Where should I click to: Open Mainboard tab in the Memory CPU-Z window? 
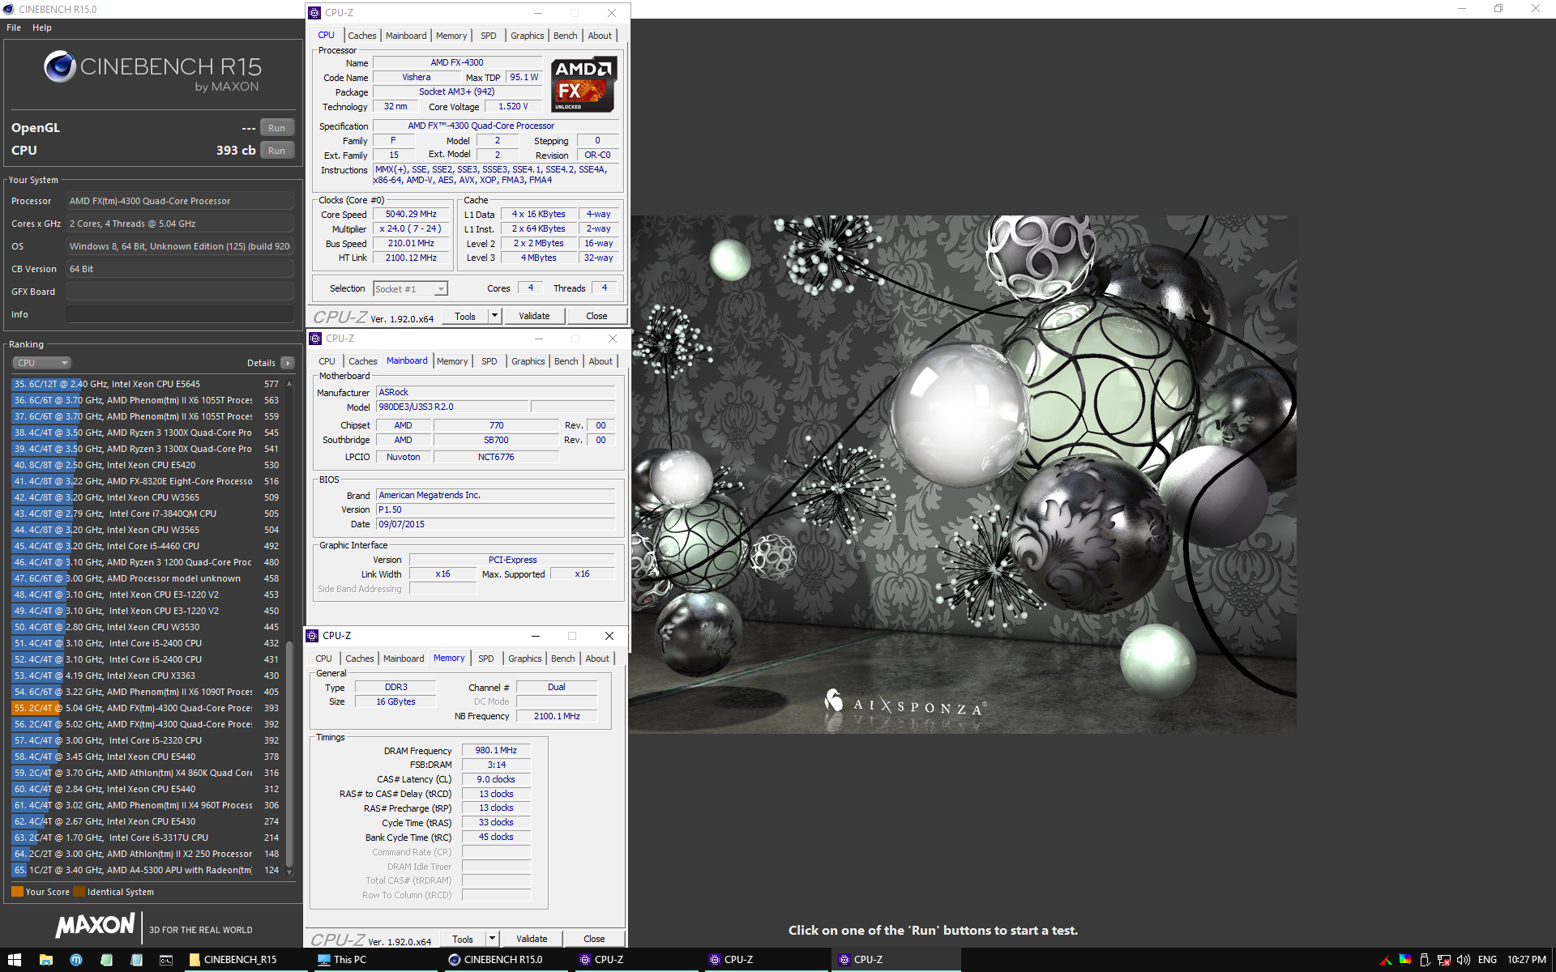tap(404, 659)
